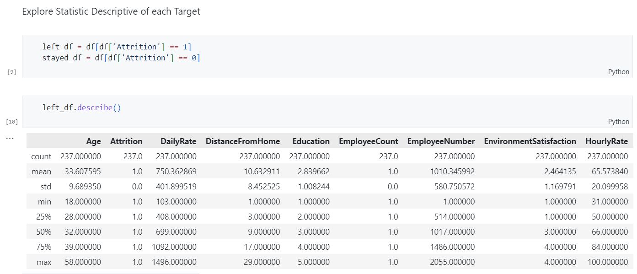The width and height of the screenshot is (637, 274).
Task: Change language via Python label of cell 10
Action: tap(618, 122)
